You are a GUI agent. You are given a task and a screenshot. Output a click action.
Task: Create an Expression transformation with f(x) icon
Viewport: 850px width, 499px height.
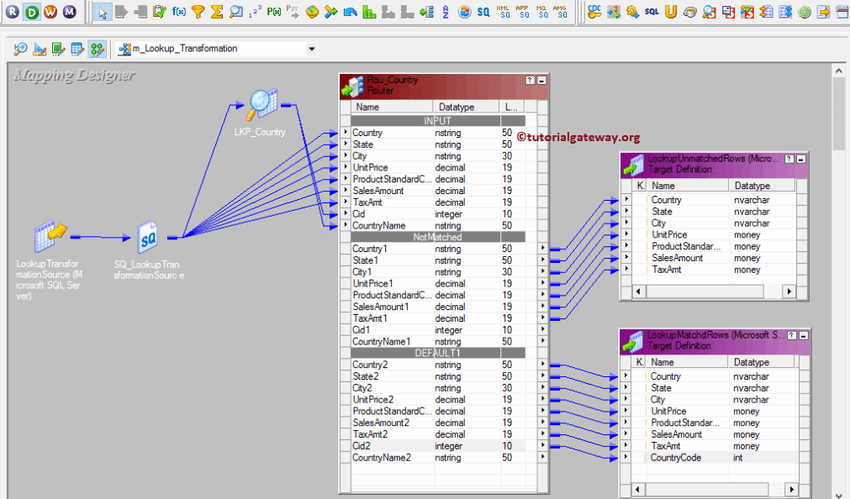click(177, 12)
